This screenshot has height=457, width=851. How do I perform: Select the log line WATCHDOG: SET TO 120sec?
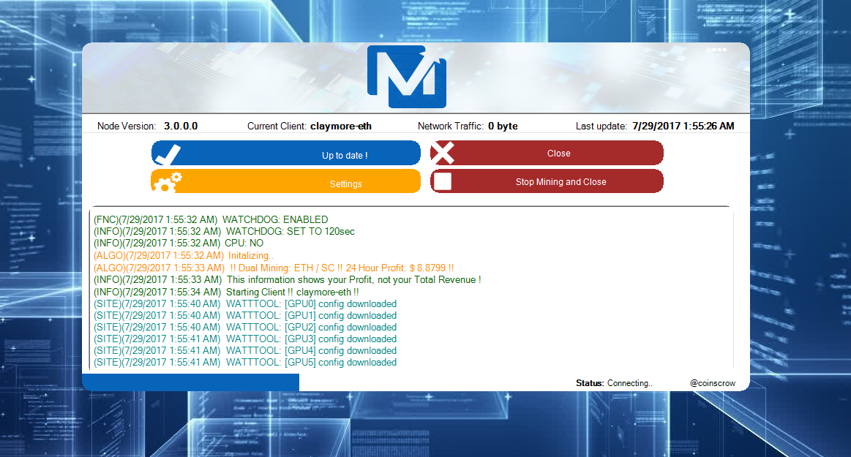224,232
